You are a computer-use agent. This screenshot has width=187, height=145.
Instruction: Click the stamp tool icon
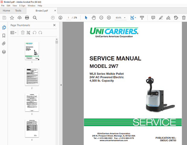click(x=176, y=18)
